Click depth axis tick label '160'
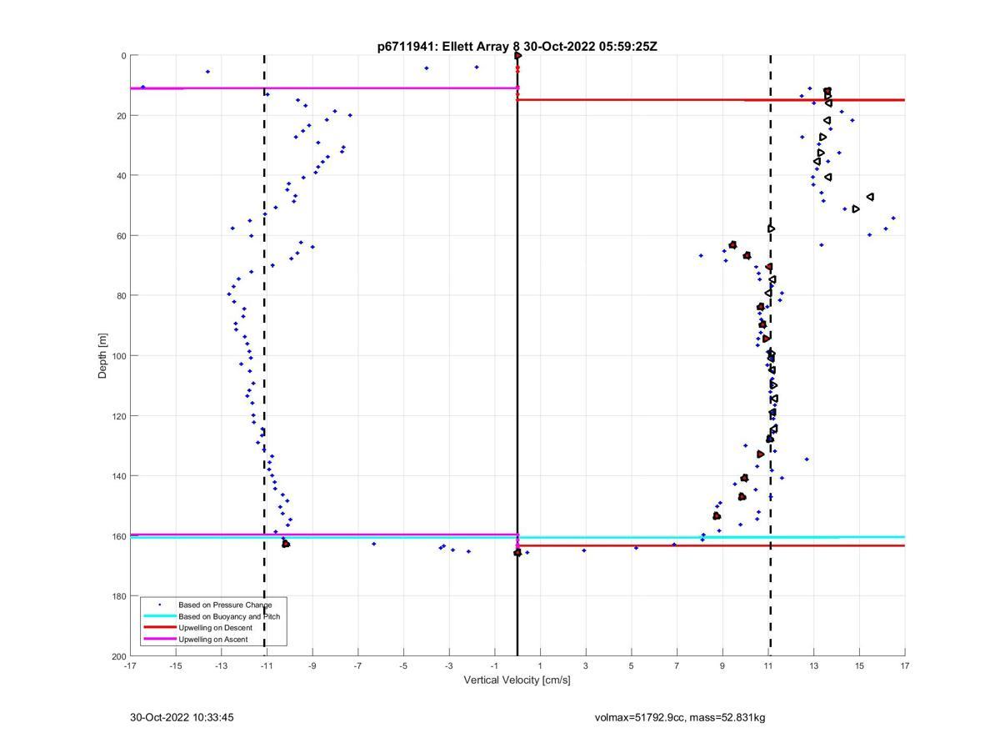 click(x=118, y=536)
